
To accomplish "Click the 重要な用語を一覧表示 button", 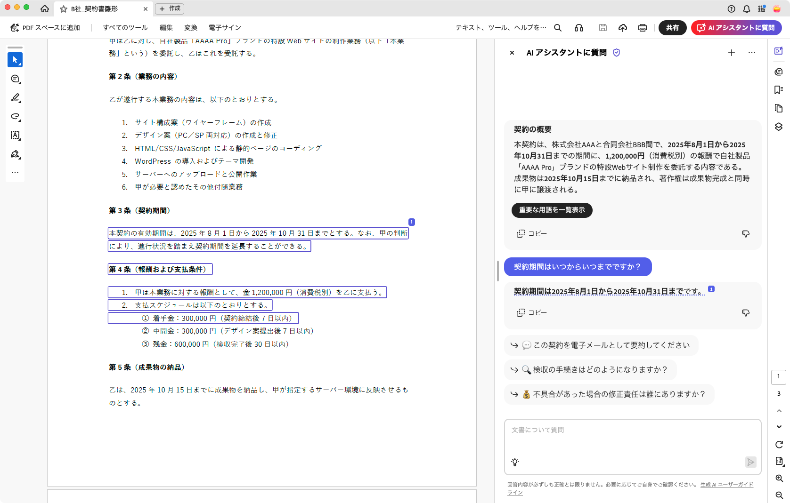I will tap(552, 210).
